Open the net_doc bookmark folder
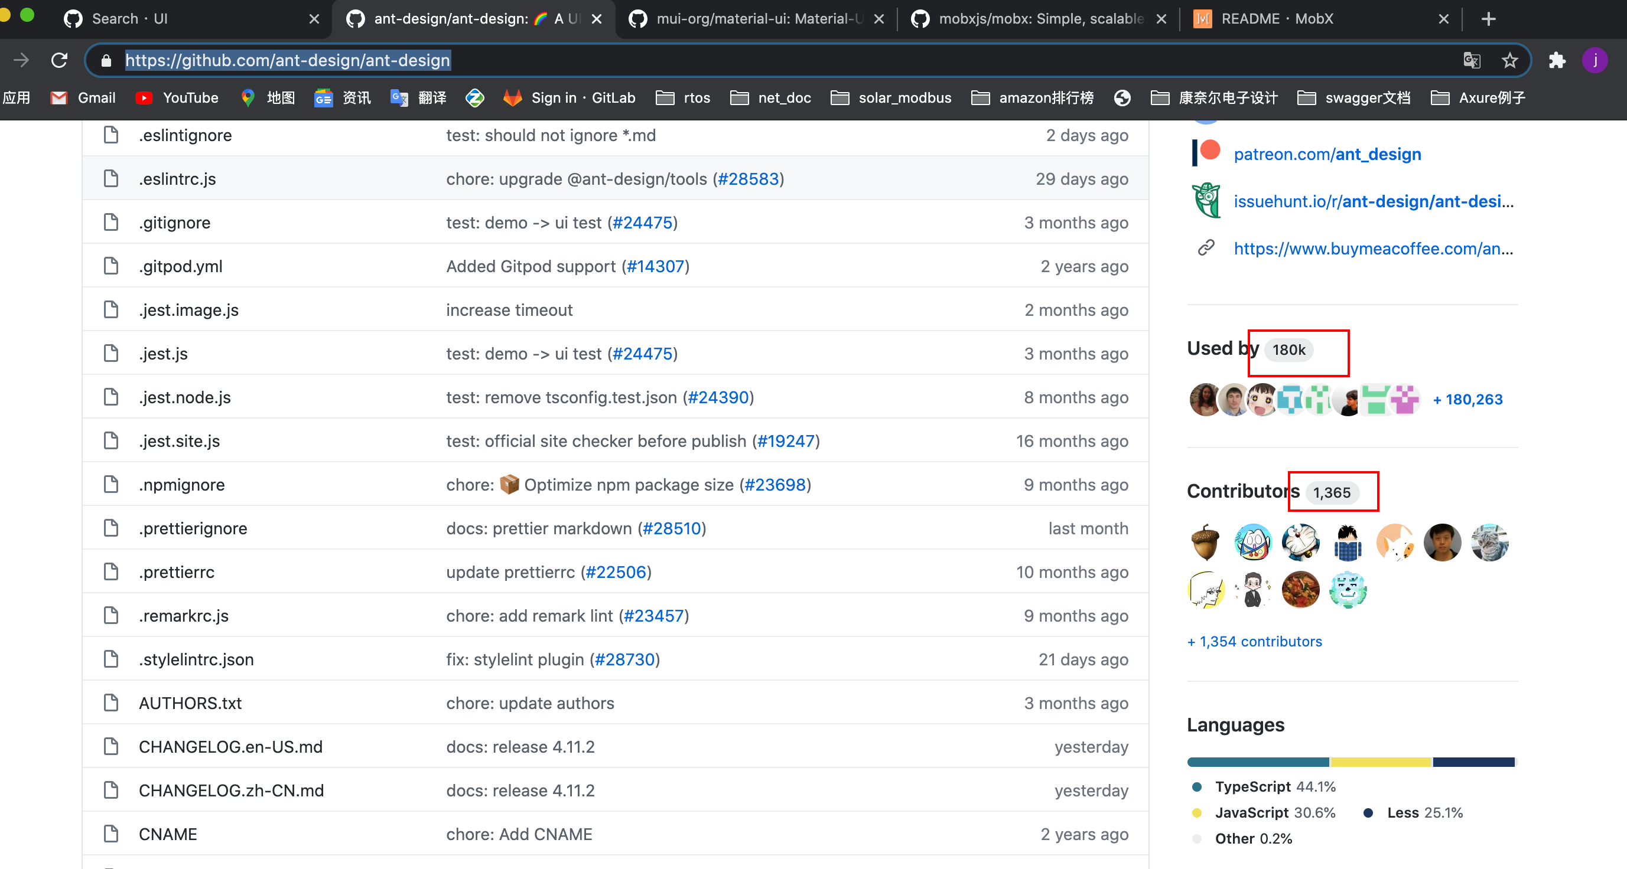This screenshot has width=1627, height=869. click(770, 98)
